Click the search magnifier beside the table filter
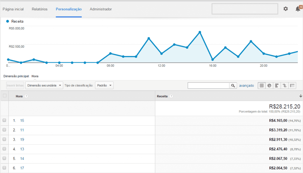The image size is (303, 173). (233, 85)
